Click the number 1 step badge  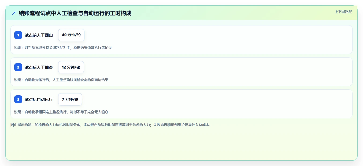[18, 35]
